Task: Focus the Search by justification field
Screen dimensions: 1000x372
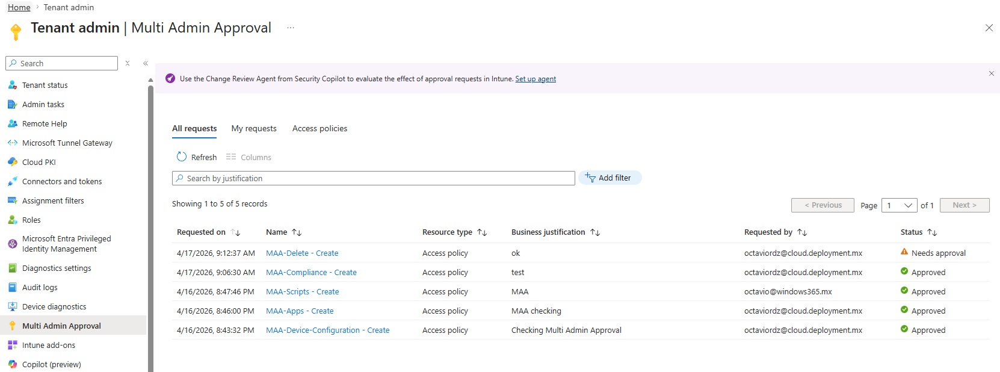Action: pos(373,178)
